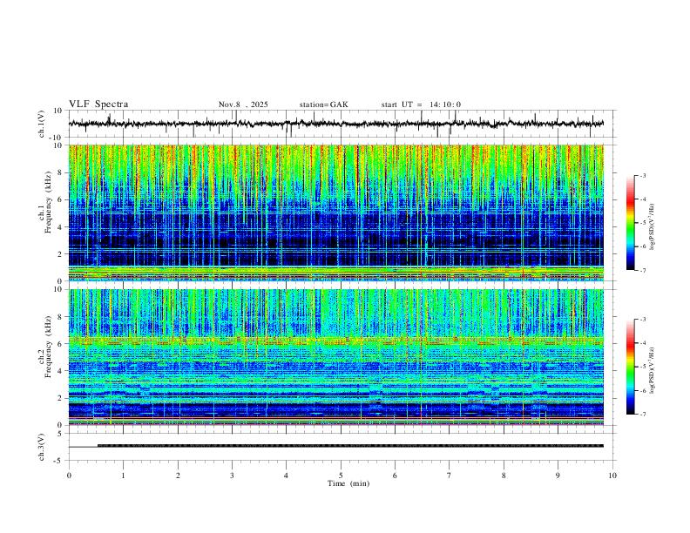Click time-axis tick label '1'
Viewport: 690px width, 533px height.
pyautogui.click(x=123, y=476)
